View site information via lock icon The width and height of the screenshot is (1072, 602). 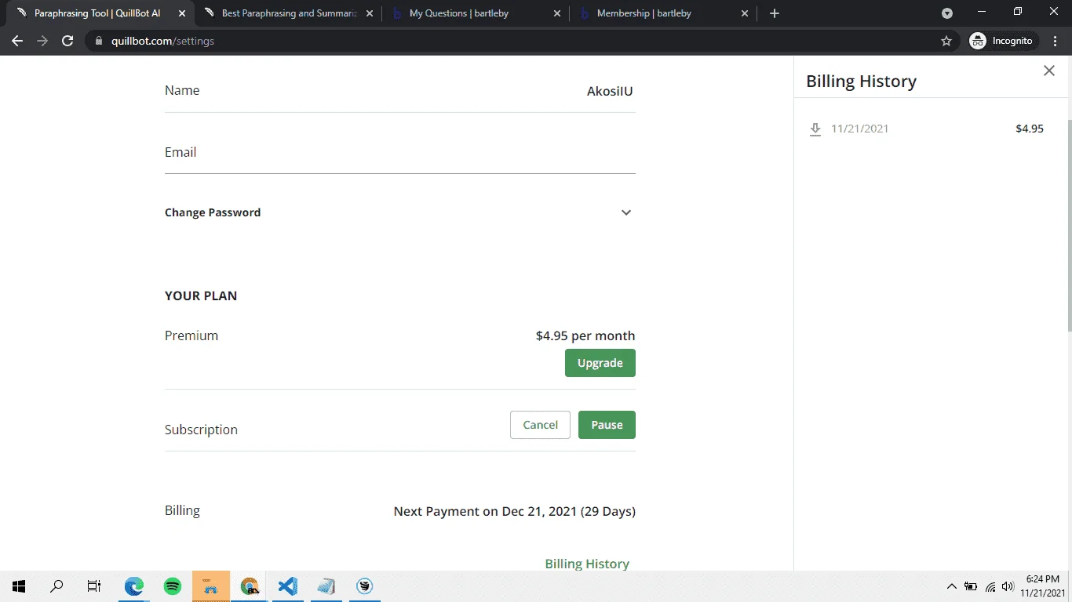pyautogui.click(x=98, y=41)
